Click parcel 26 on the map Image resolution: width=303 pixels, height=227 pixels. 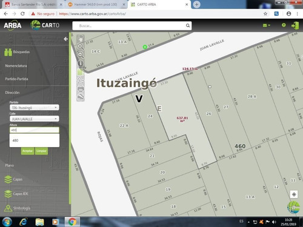pyautogui.click(x=208, y=114)
